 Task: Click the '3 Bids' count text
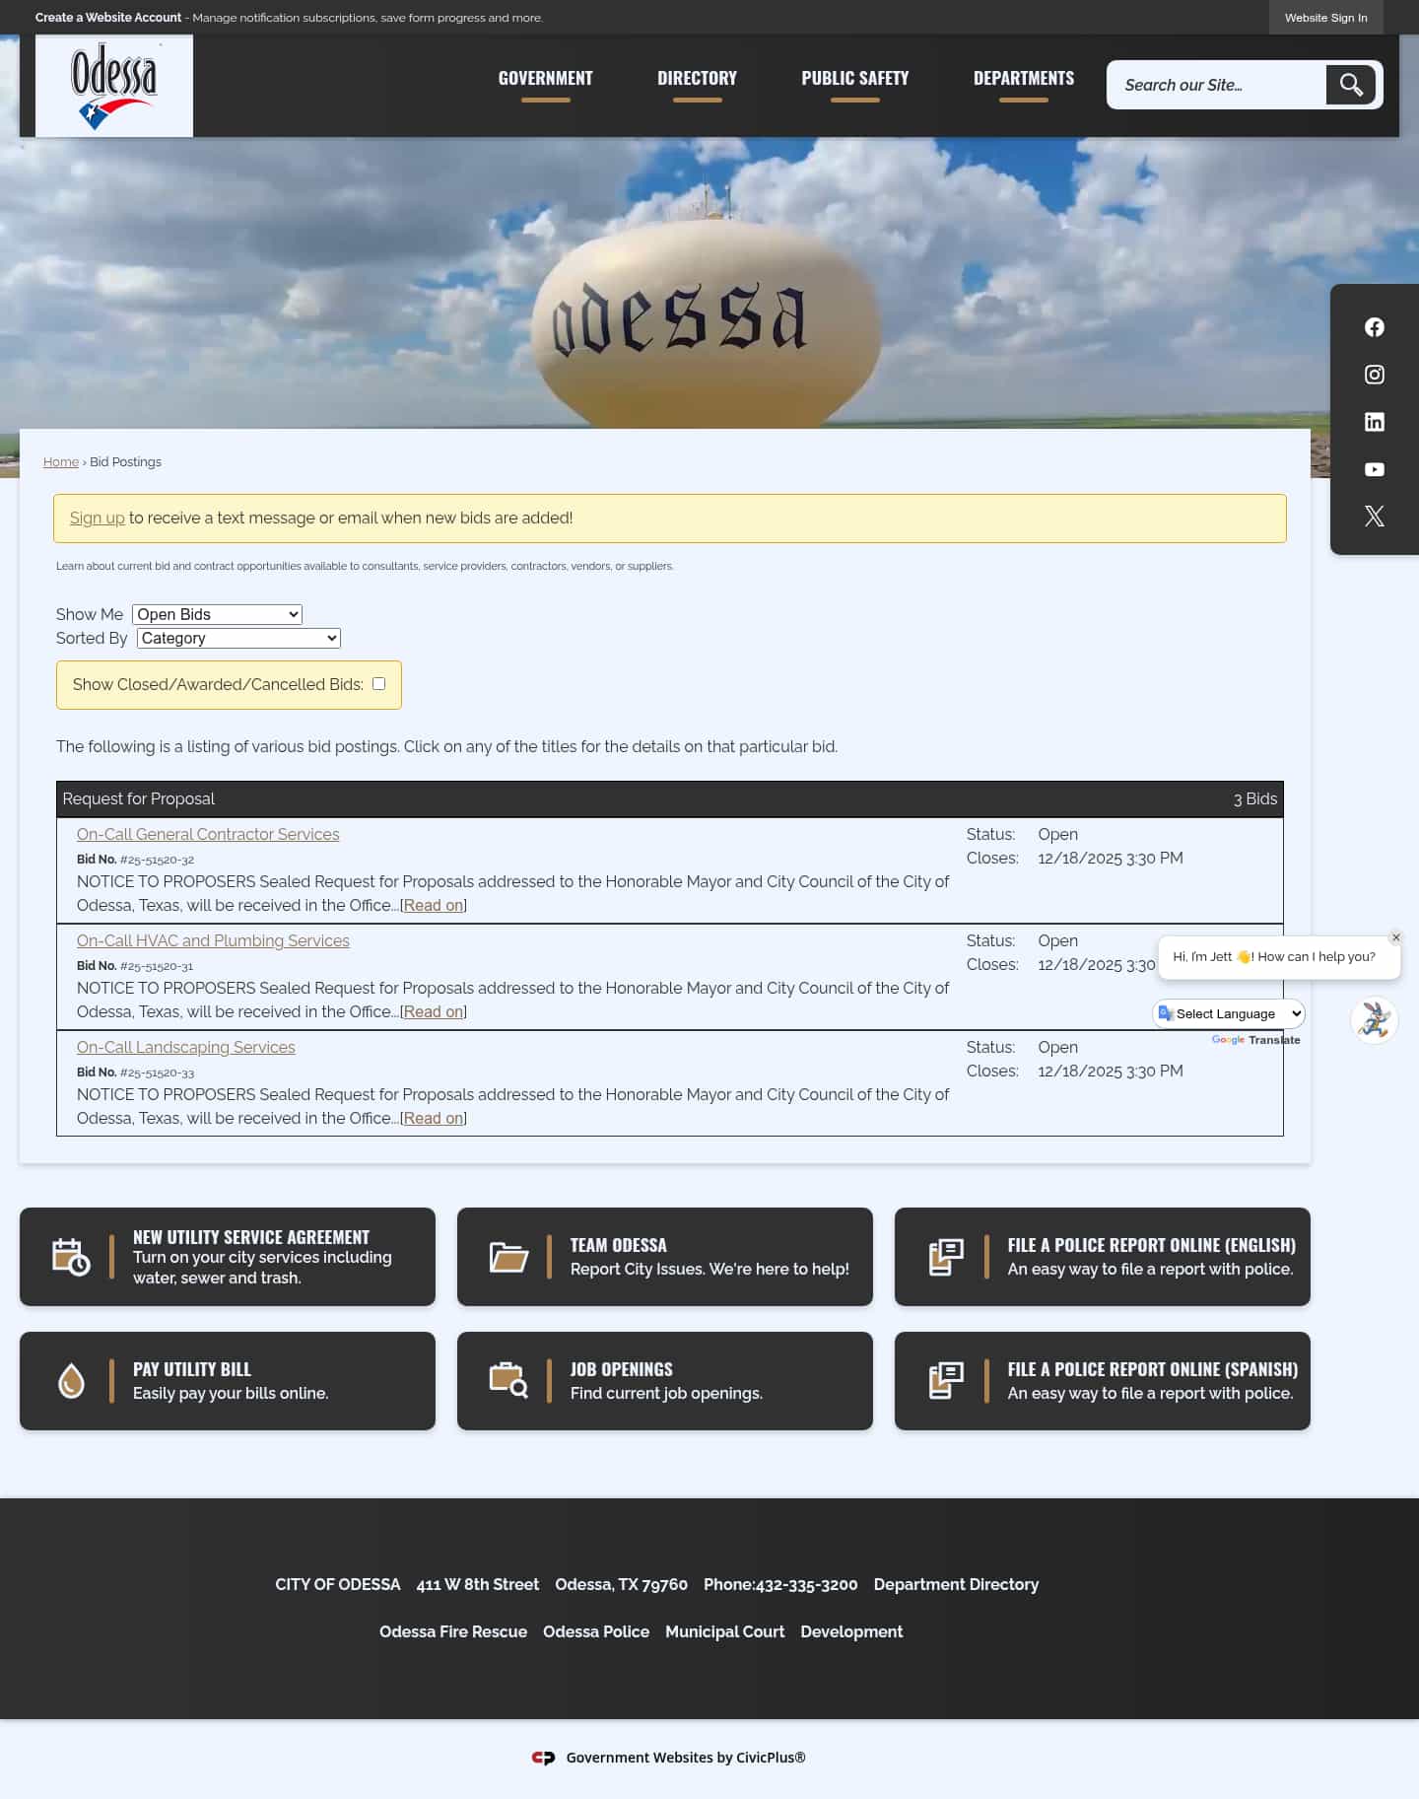click(x=1254, y=798)
